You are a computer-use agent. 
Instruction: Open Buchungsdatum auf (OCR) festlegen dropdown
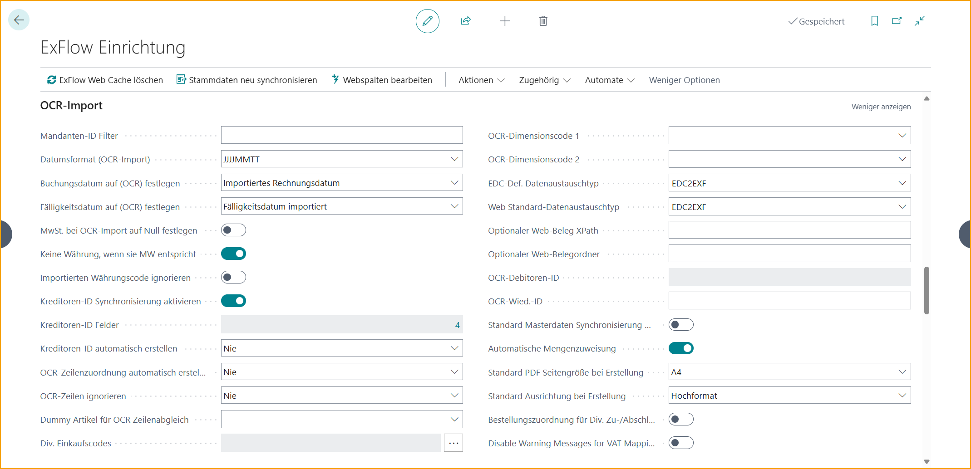[454, 183]
